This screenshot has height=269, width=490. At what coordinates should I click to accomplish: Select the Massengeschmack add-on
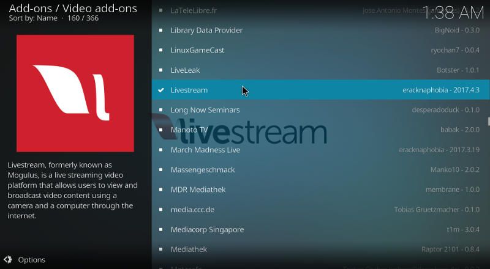[x=320, y=170]
